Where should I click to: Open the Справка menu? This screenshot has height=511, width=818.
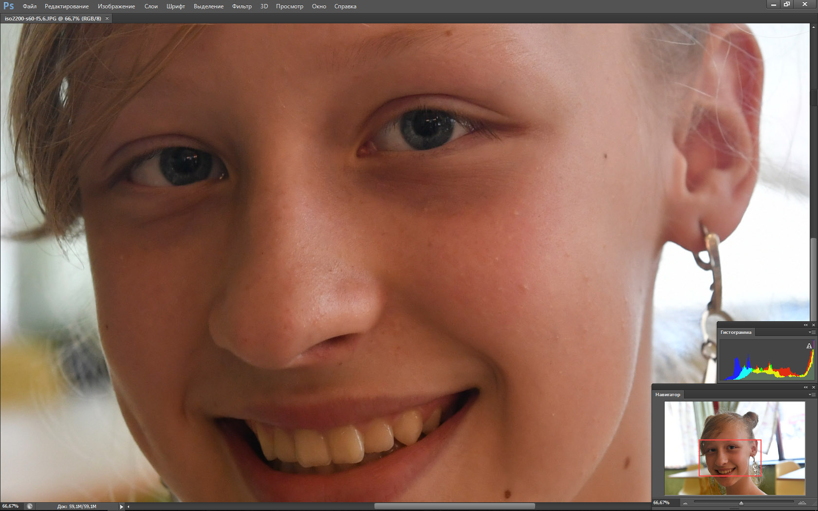pyautogui.click(x=345, y=6)
